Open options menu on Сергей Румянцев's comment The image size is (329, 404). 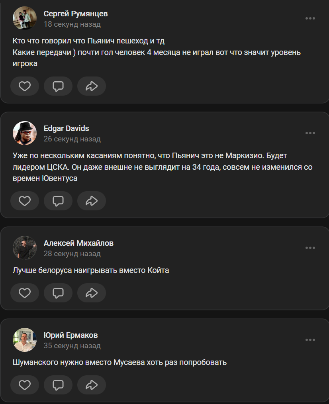coord(310,18)
